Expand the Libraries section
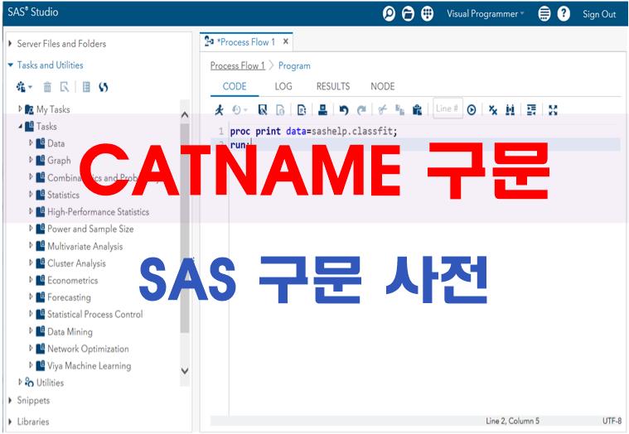Image resolution: width=629 pixels, height=434 pixels. coord(11,422)
